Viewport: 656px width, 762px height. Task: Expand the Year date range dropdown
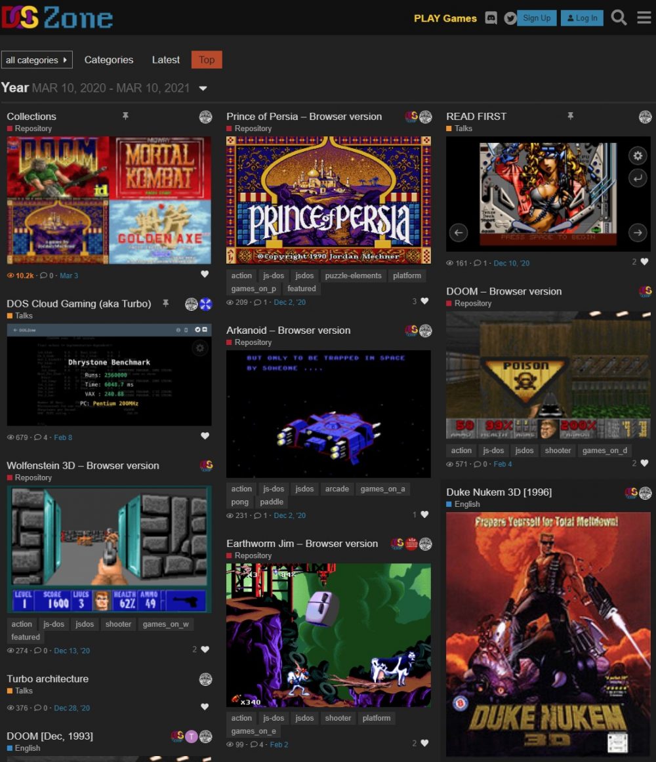203,87
